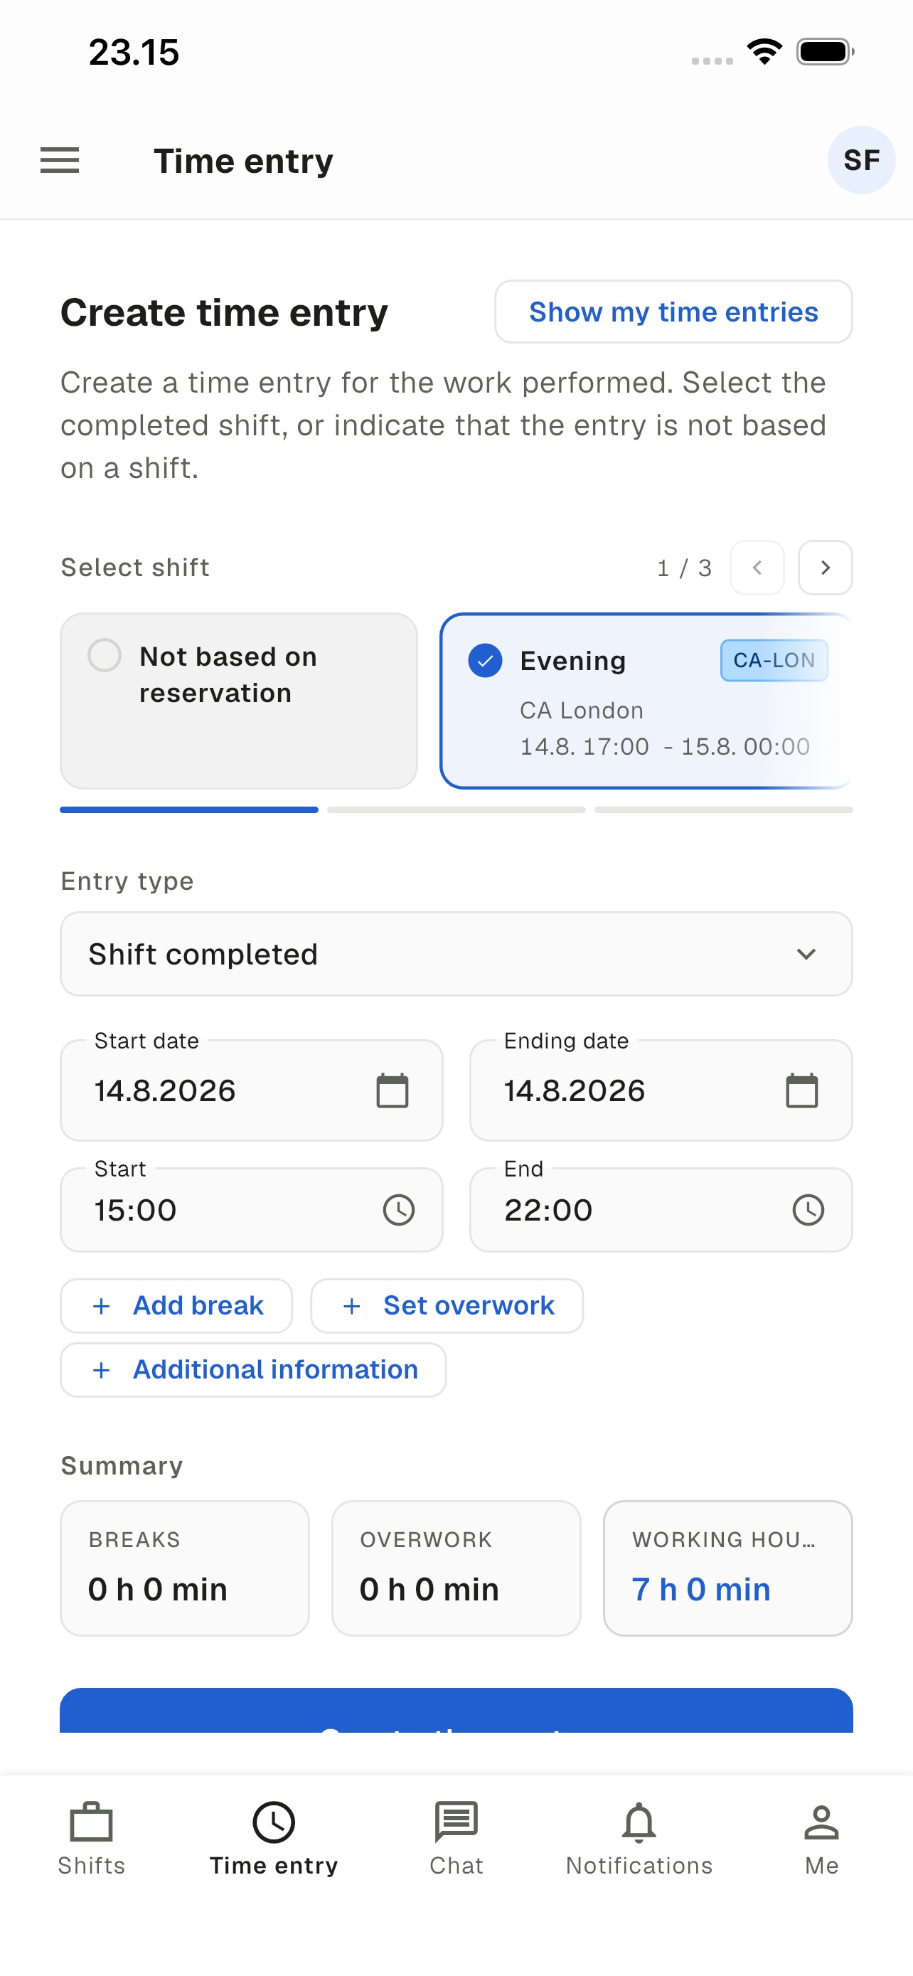Tap the second shift pagination indicator bar

(x=456, y=809)
